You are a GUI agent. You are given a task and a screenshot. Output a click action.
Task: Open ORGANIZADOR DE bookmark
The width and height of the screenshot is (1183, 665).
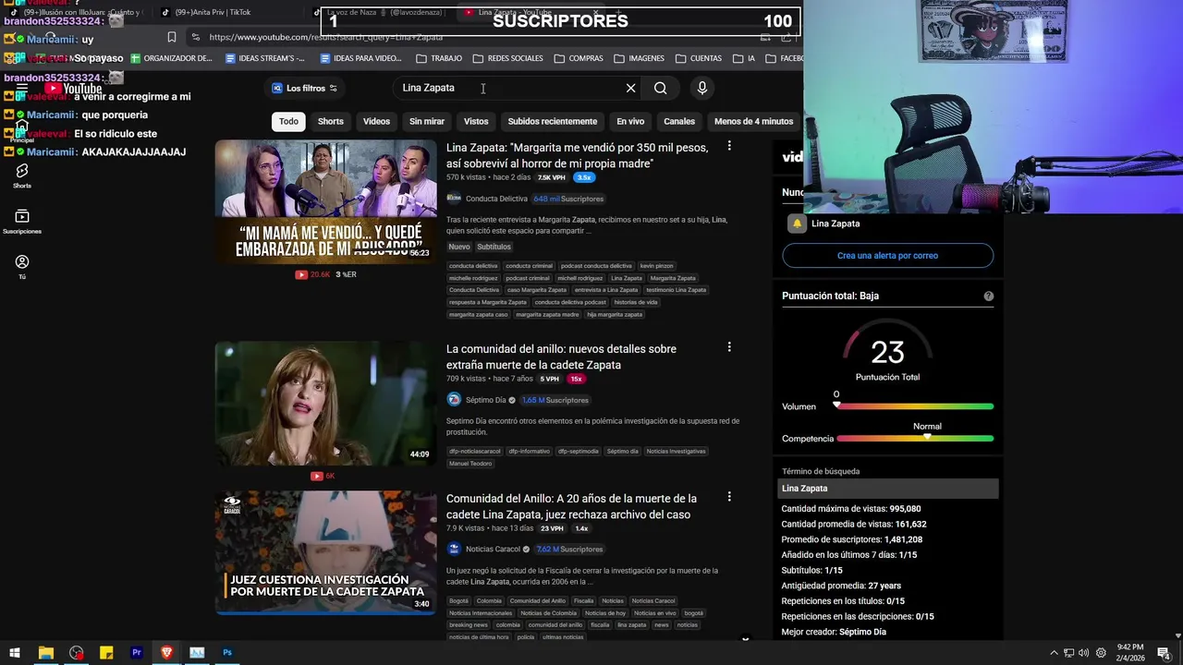[x=171, y=58]
